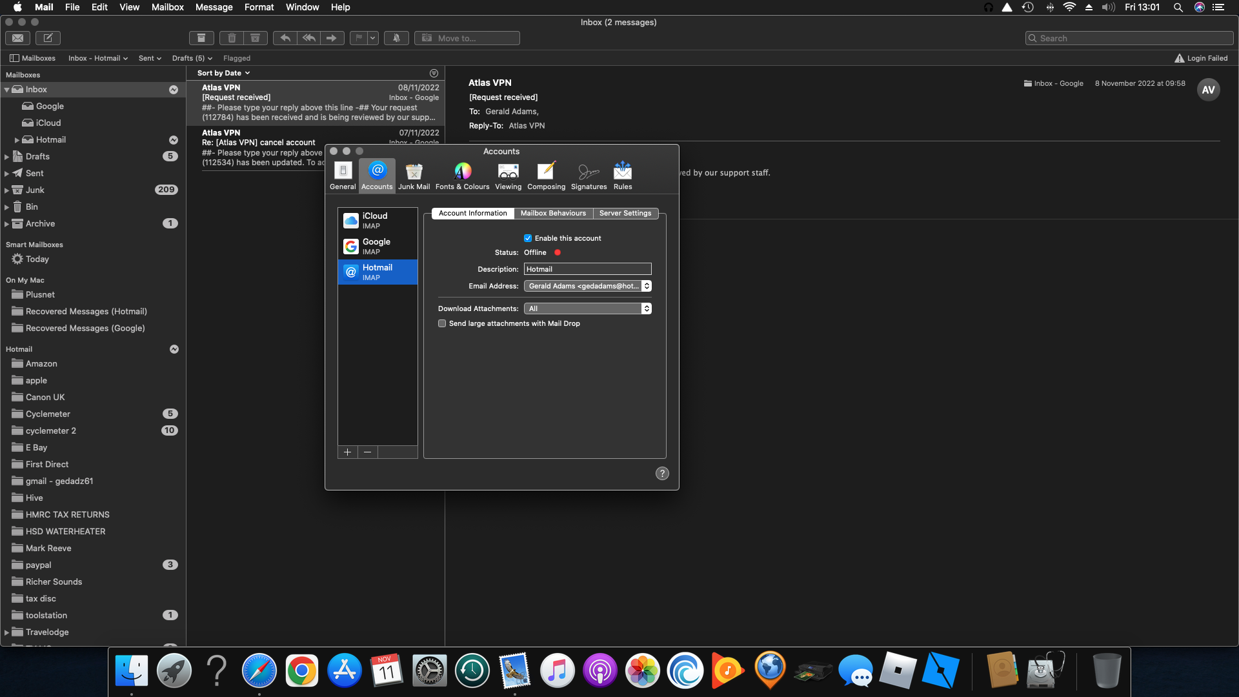Open the Download Attachments dropdown

pyautogui.click(x=587, y=308)
